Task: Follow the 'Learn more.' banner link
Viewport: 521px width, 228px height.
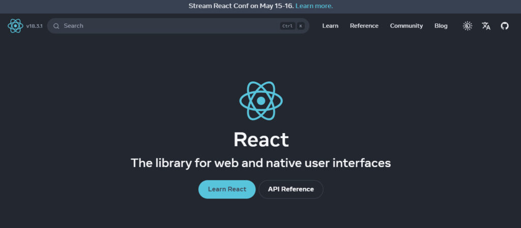Action: pyautogui.click(x=314, y=6)
